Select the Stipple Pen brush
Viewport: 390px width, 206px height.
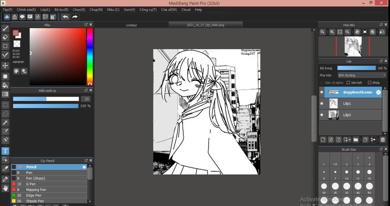coord(49,201)
